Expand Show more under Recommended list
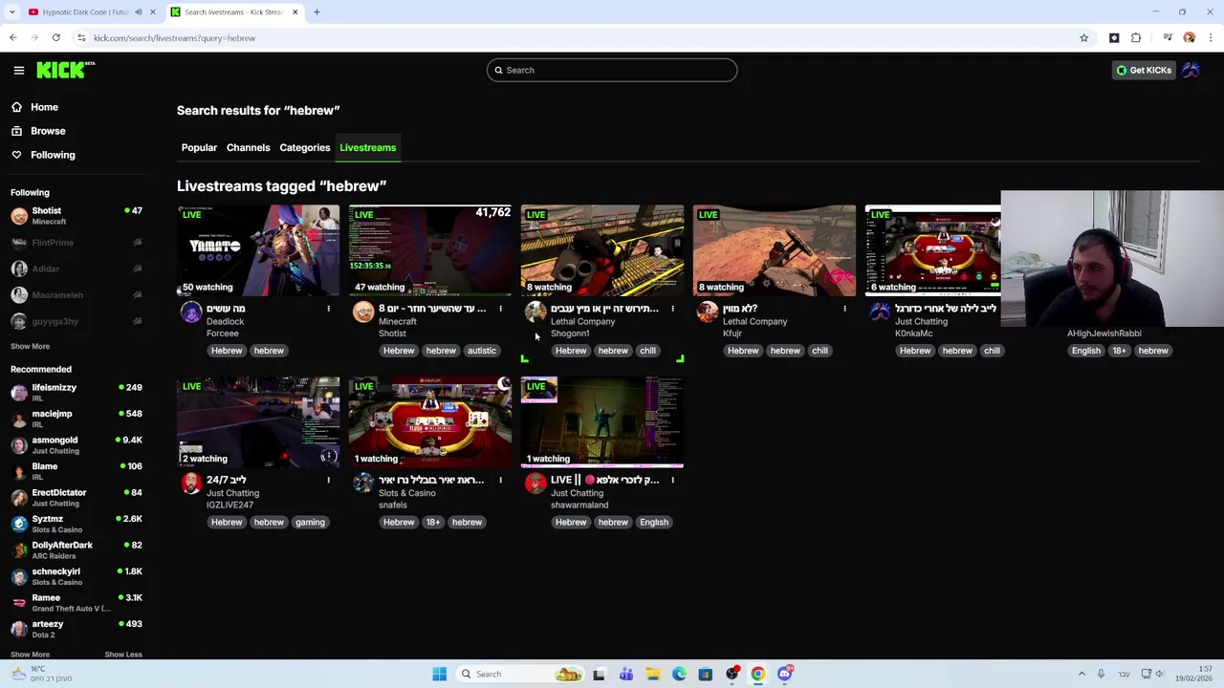Screen dimensions: 1224x688 point(30,655)
